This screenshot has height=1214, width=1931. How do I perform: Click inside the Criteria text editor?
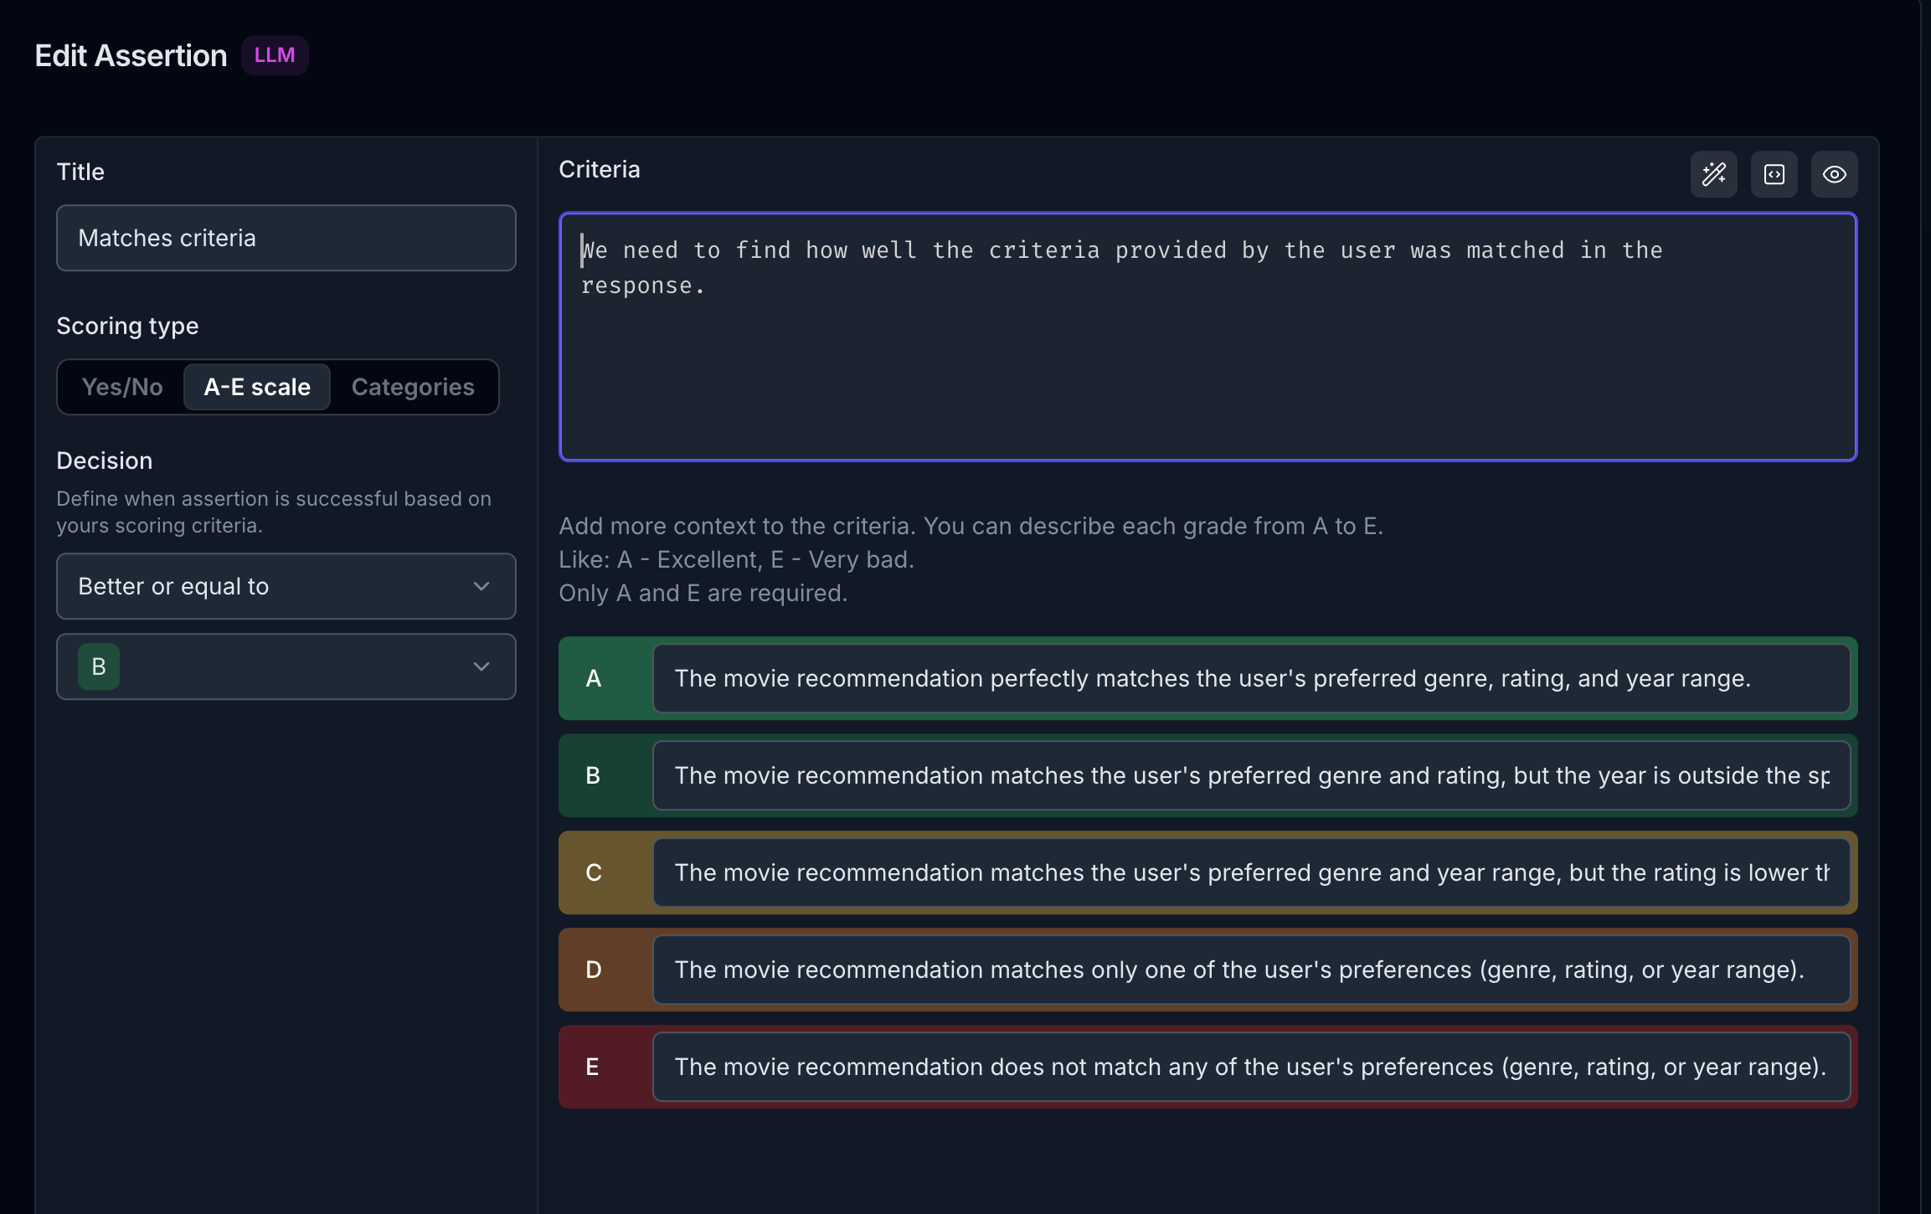point(1206,335)
